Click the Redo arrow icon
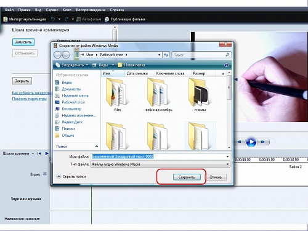Screen dimensions: 308x231 [67, 19]
